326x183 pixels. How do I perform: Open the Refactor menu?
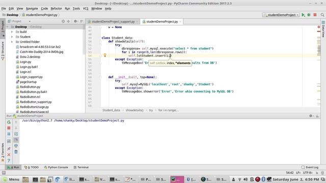point(57,9)
